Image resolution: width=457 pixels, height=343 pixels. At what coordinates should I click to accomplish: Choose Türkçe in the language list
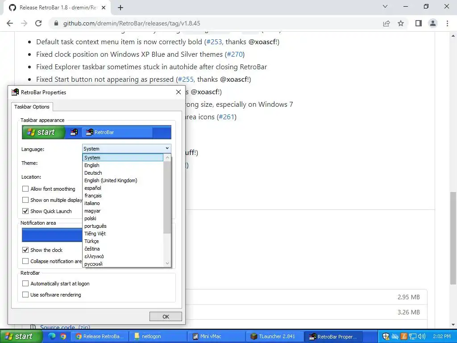[x=123, y=241]
